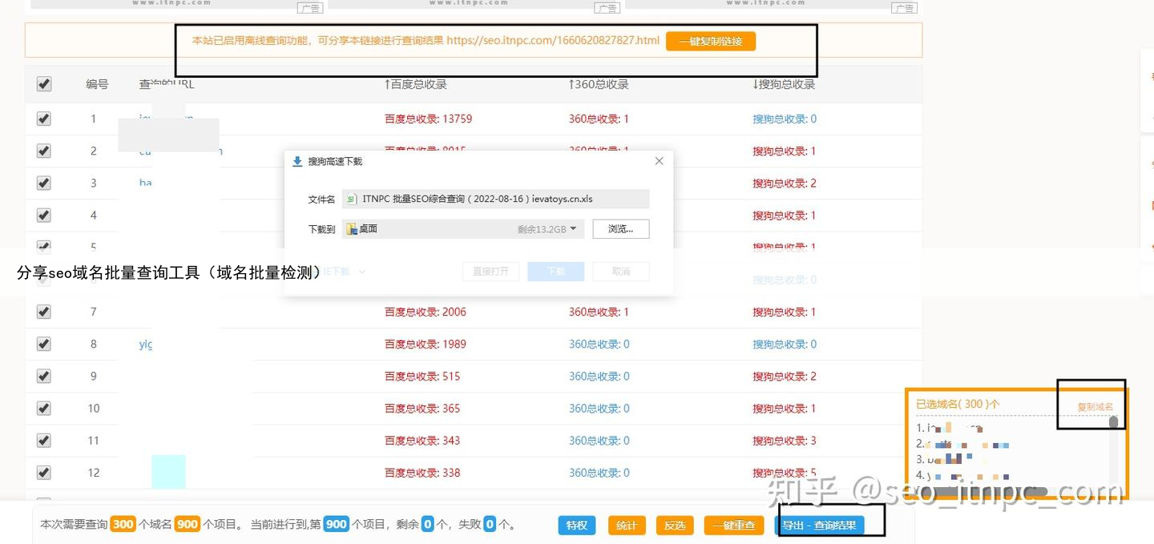
Task: Sort by ↑百度总收录 column header
Action: click(415, 84)
